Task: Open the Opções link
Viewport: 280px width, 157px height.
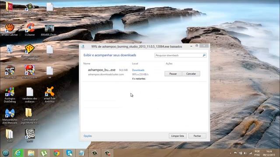Action: coord(87,136)
